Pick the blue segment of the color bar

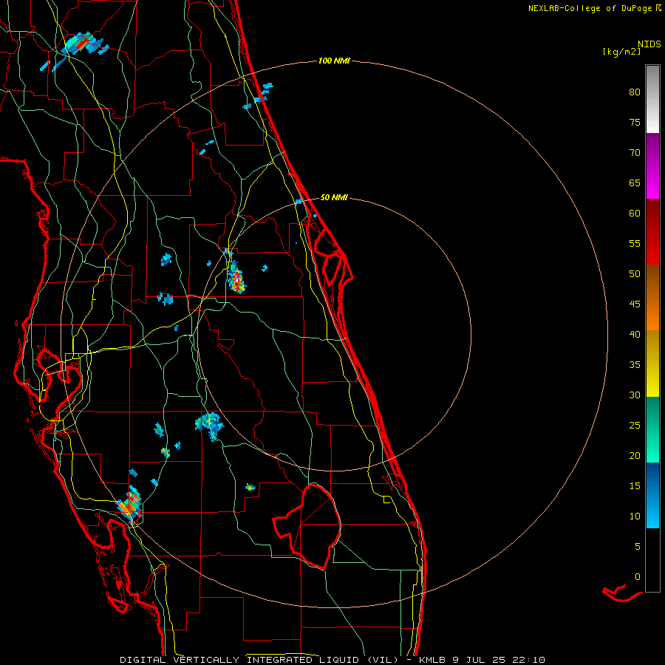[652, 495]
